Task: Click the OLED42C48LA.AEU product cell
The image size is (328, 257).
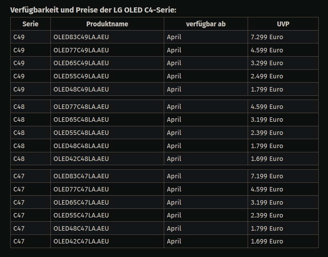Action: [x=81, y=159]
